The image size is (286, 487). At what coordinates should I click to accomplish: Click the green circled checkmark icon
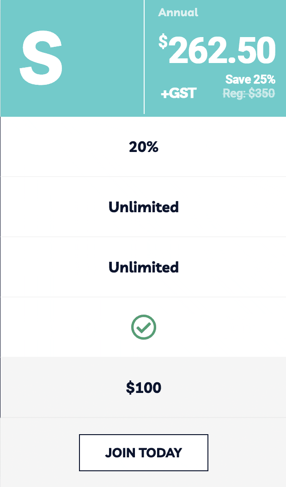click(x=144, y=327)
